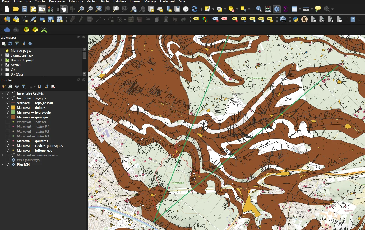Image resolution: width=365 pixels, height=230 pixels.
Task: Open the Data Source Manager
Action: pyautogui.click(x=7, y=19)
